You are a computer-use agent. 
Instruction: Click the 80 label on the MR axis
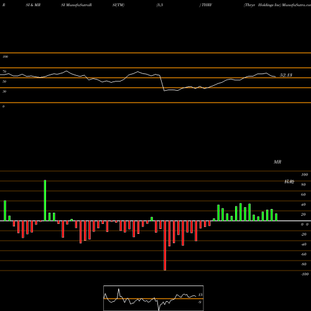(x=304, y=185)
